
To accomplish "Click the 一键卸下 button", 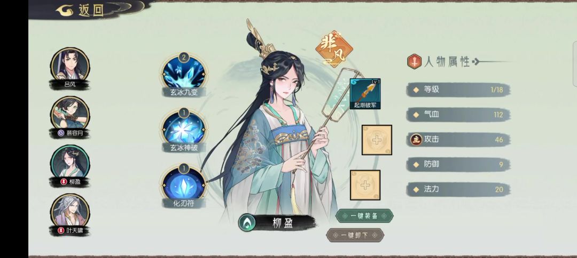I will 355,235.
